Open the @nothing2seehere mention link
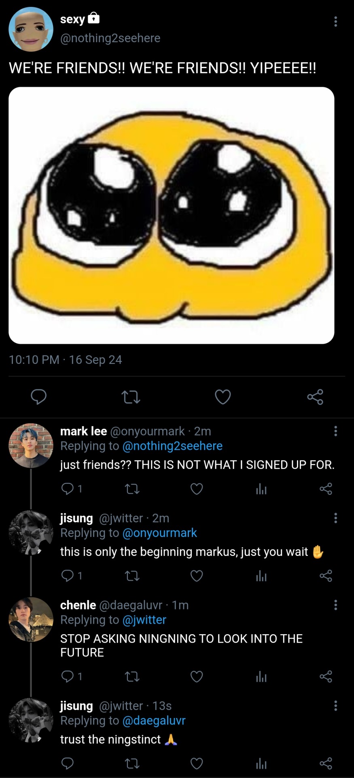 tap(172, 446)
